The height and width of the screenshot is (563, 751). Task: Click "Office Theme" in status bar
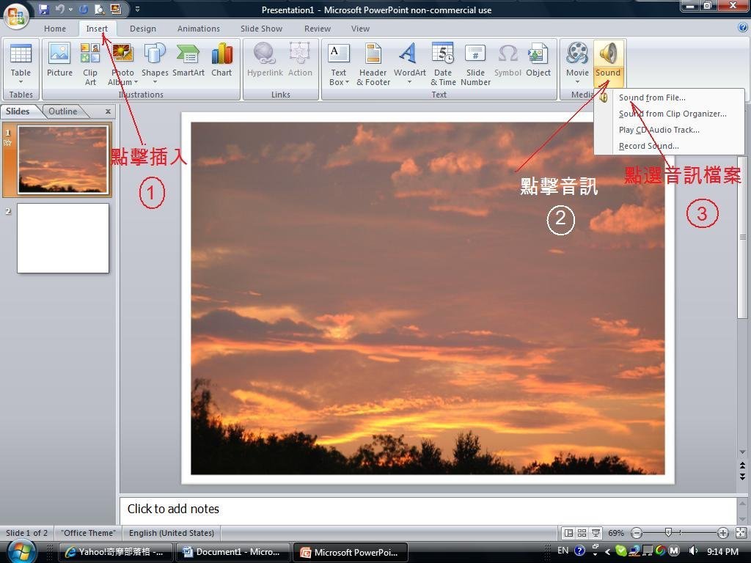88,533
